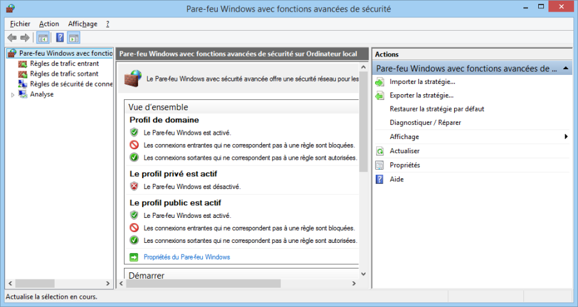This screenshot has height=307, width=578.
Task: Toggle the Action pane toolbar icon
Action: [74, 38]
